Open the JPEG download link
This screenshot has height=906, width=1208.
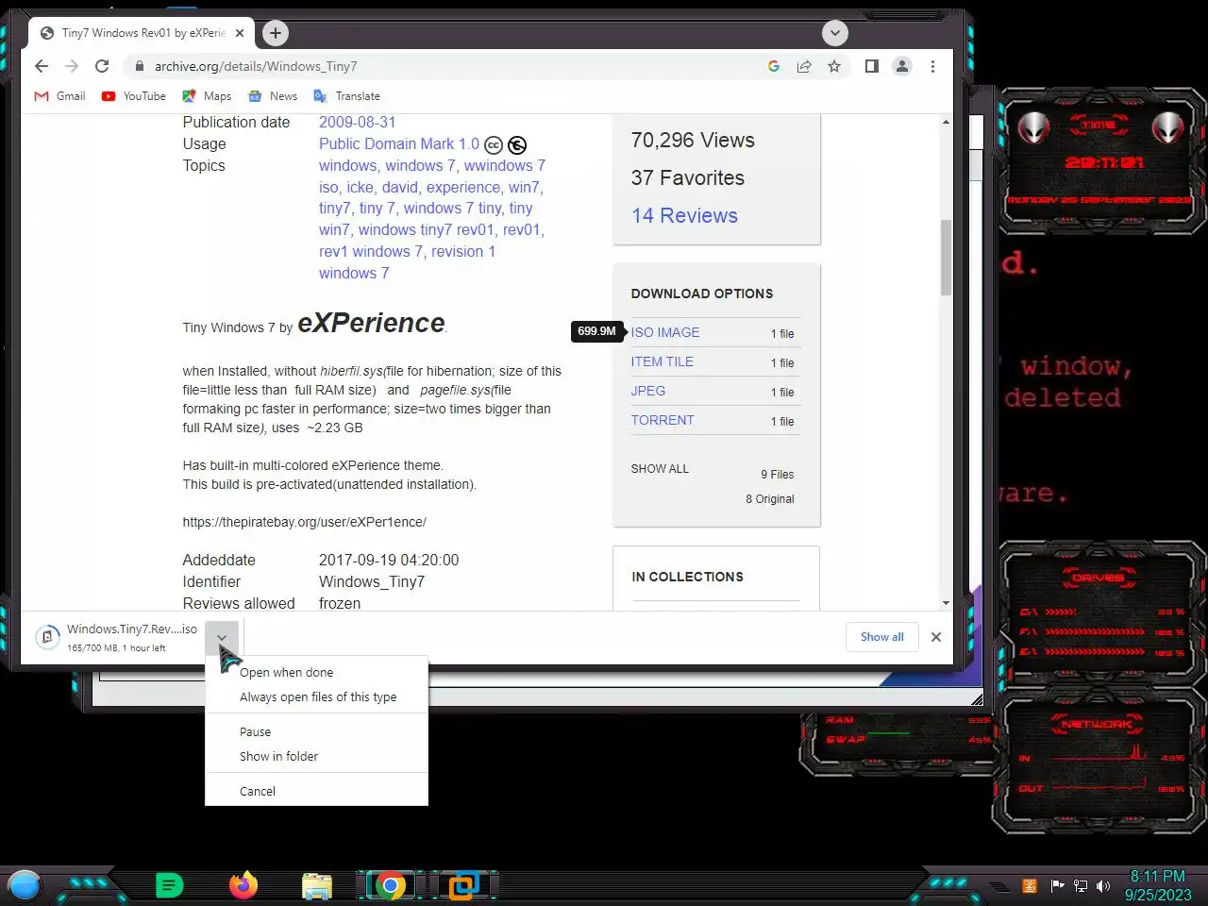tap(648, 391)
